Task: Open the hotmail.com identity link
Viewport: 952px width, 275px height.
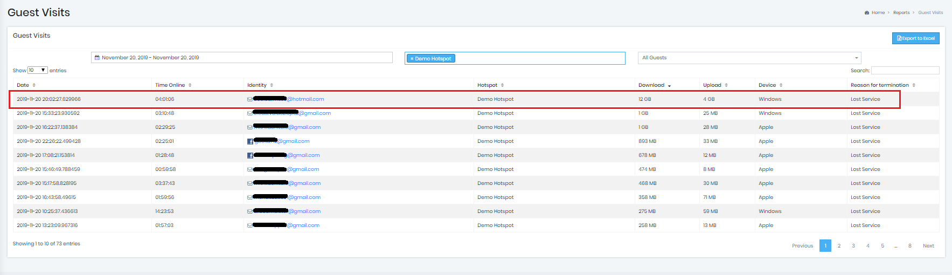Action: [x=289, y=99]
